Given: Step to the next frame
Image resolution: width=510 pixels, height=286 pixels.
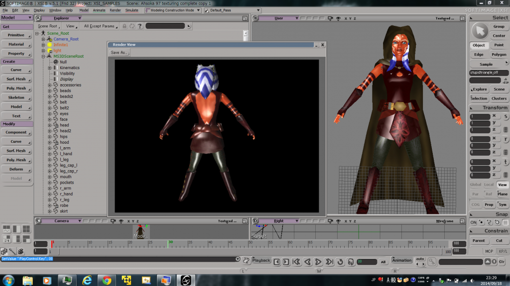Looking at the screenshot, I should (x=286, y=262).
